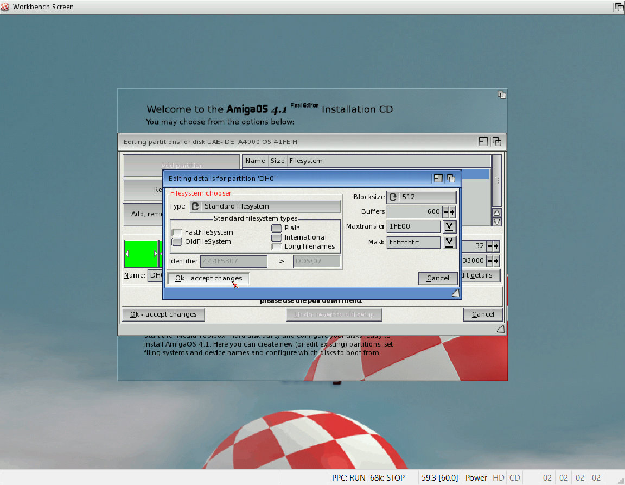Click the Maxtransfer field 1FE00
This screenshot has width=625, height=485.
pyautogui.click(x=413, y=226)
